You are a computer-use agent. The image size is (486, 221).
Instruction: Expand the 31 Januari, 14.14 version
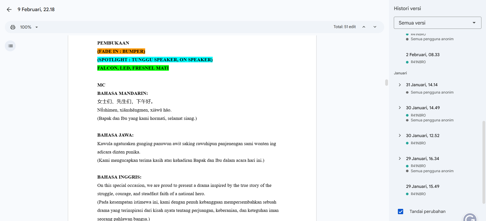(x=400, y=85)
